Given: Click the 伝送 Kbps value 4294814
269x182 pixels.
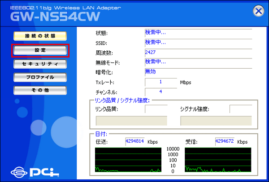Looking at the screenshot, I should pos(135,141).
